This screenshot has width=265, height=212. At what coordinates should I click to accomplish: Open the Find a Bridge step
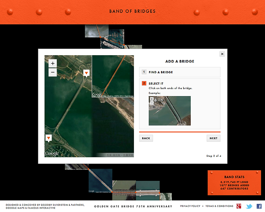point(180,72)
